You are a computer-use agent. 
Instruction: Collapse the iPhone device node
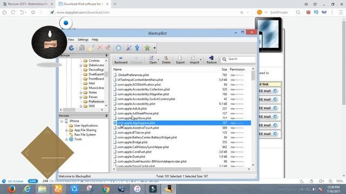[x=62, y=121]
